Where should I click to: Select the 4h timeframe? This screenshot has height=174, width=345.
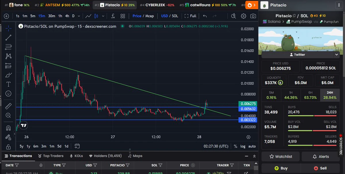point(67,16)
